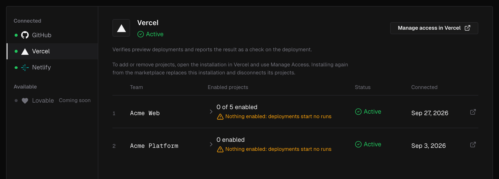Click the Sep 3, 2026 connected date
Screen dimensions: 499x179
click(428, 146)
